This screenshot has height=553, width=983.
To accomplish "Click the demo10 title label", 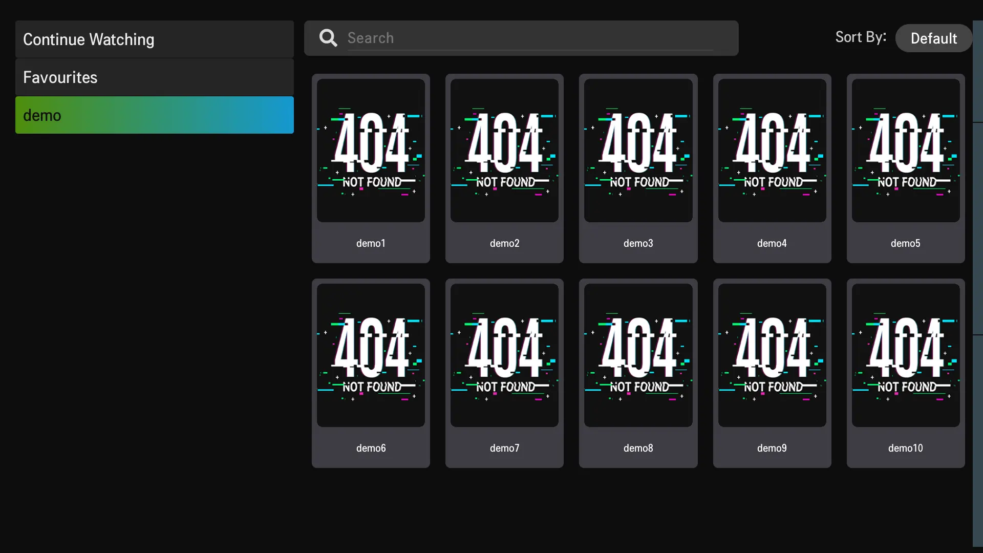I will click(x=905, y=448).
